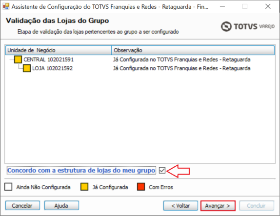Screen dimensions: 280x216
Task: Click the Etapa de validação das lojas description
Action: [98, 32]
